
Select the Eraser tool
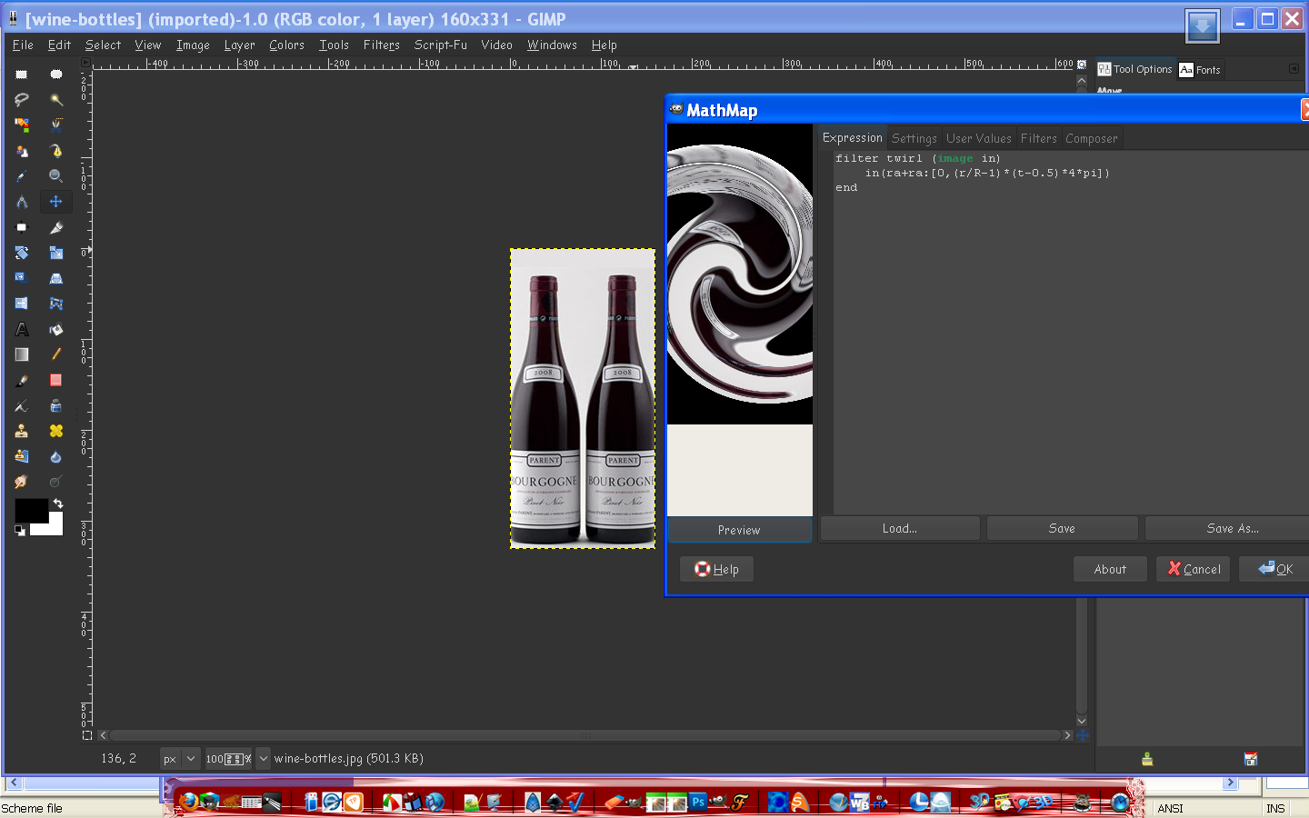[56, 380]
